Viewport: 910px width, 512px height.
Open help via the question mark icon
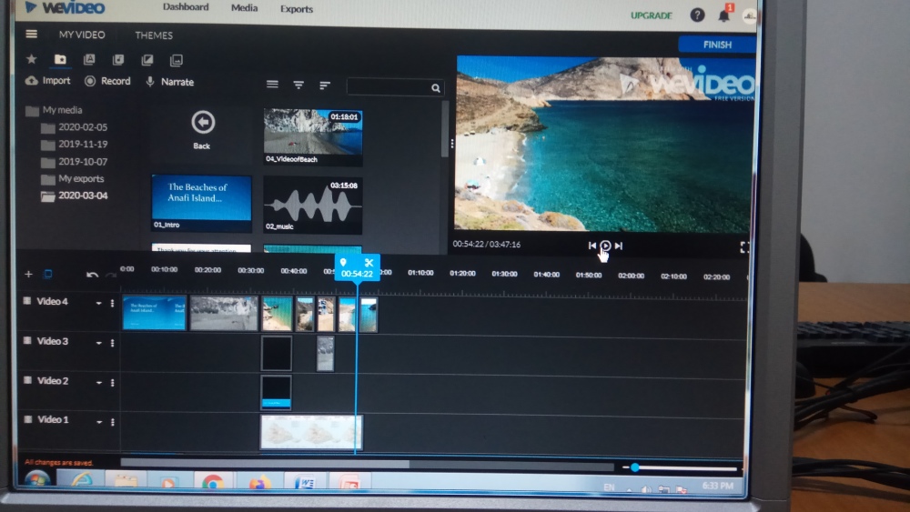[x=697, y=15]
